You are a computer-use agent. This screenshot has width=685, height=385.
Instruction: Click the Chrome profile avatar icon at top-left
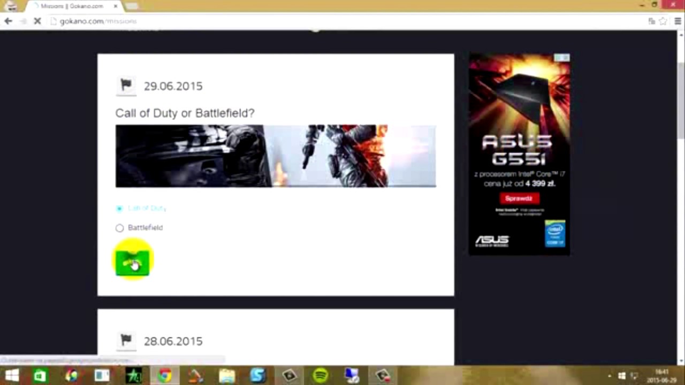tap(11, 5)
